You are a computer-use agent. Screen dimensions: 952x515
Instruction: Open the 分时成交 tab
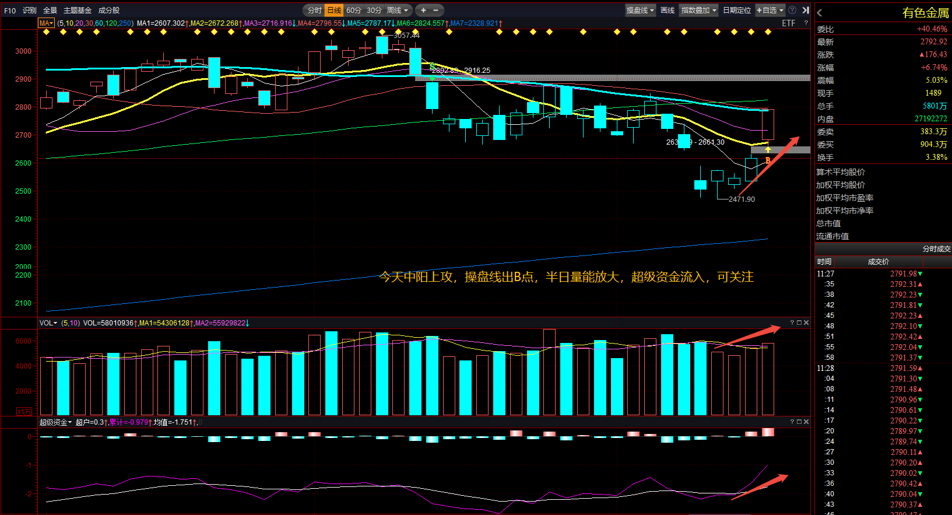936,249
